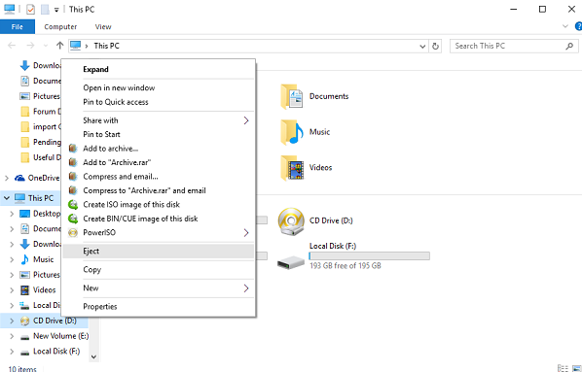Image resolution: width=582 pixels, height=372 pixels.
Task: Select the CD Drive (D:) icon in main pane
Action: (x=291, y=221)
